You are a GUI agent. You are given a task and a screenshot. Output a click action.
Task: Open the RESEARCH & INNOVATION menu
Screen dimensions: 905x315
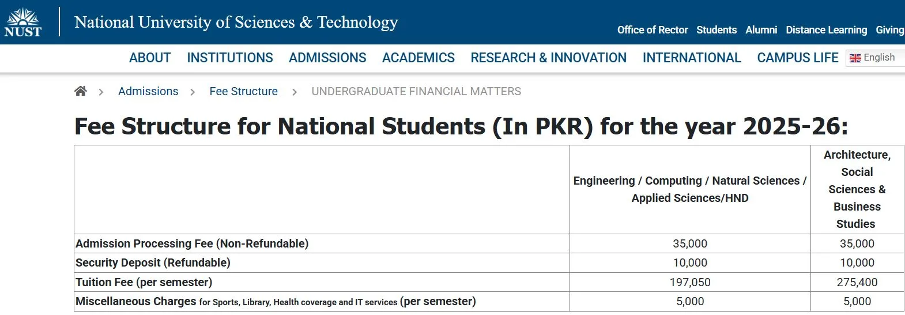[549, 58]
